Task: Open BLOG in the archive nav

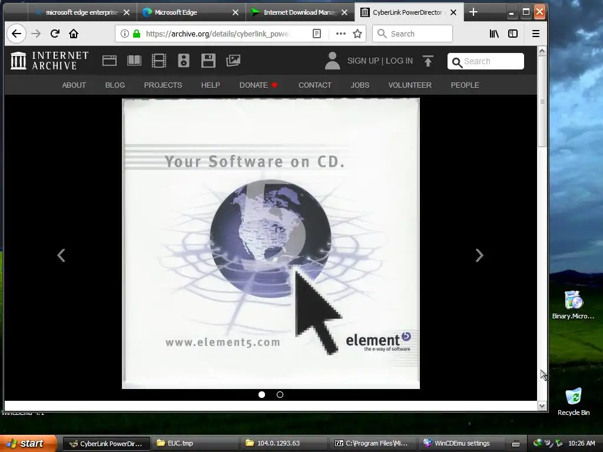Action: tap(115, 85)
